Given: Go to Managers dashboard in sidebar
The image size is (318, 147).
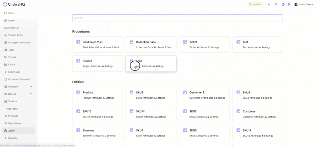Looking at the screenshot, I should click(19, 43).
